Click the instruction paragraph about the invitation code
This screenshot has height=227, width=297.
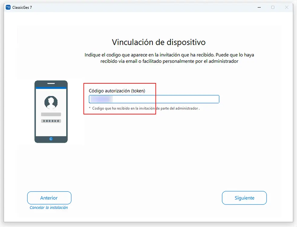pyautogui.click(x=169, y=58)
